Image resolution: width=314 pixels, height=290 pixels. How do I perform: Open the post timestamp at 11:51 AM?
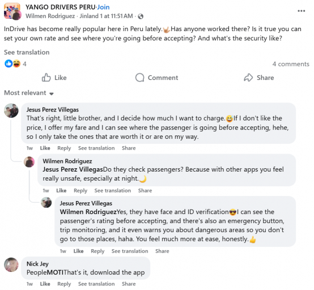(106, 16)
